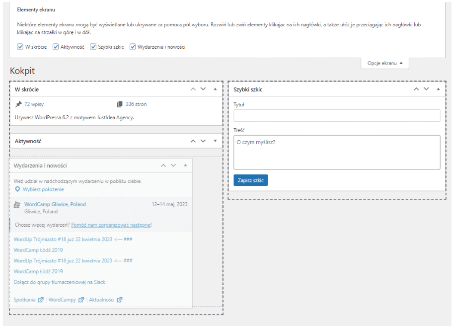
Task: Uncheck the W skrócie checkbox
Action: [x=20, y=47]
